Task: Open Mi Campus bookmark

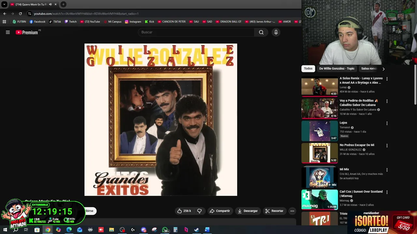Action: pyautogui.click(x=112, y=22)
